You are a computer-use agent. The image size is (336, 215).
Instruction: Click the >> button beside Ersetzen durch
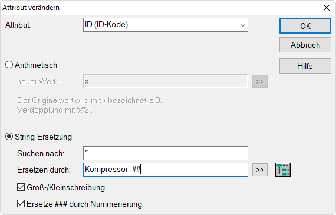click(260, 170)
